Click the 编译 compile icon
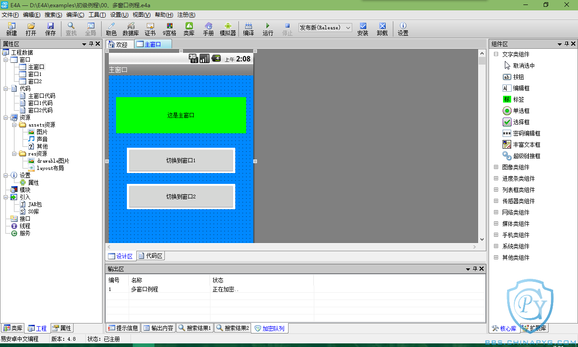 (x=248, y=29)
